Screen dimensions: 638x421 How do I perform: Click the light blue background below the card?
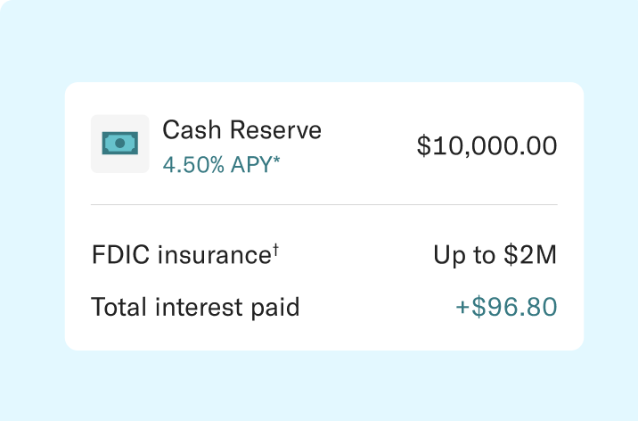pos(319,384)
